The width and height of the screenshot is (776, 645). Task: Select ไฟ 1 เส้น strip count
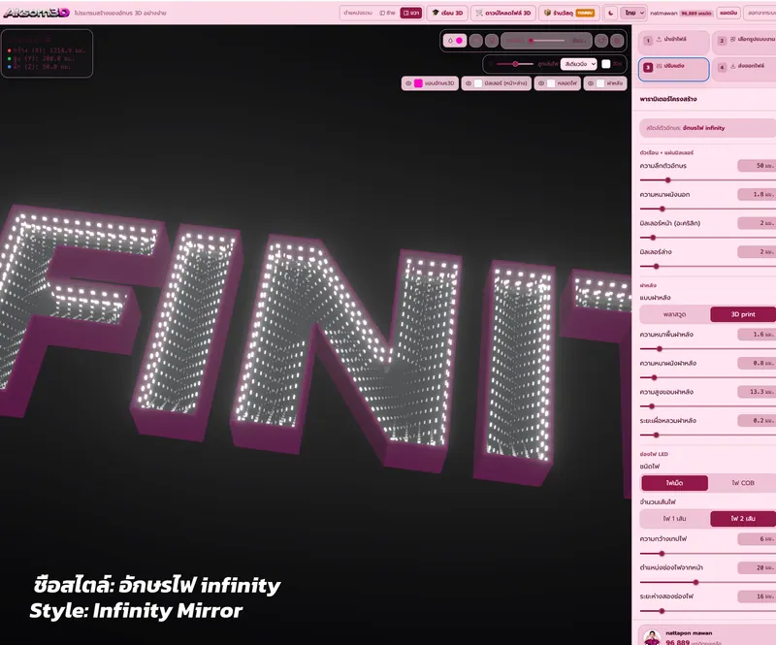(x=674, y=519)
